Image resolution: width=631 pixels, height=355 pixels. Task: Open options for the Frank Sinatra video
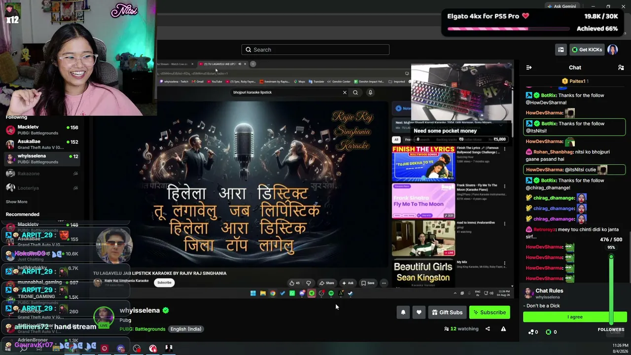504,186
